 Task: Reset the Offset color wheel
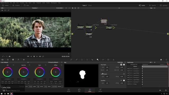coord(62,65)
